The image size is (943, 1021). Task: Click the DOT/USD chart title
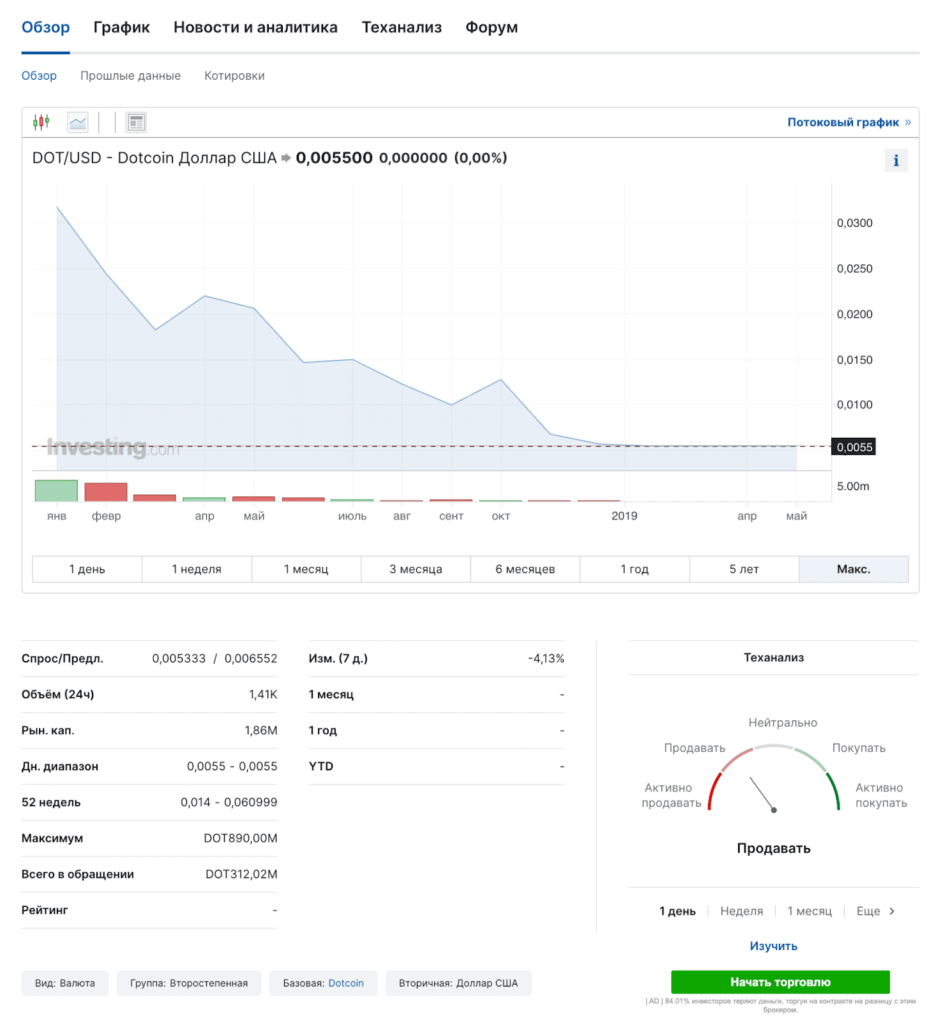(x=155, y=158)
